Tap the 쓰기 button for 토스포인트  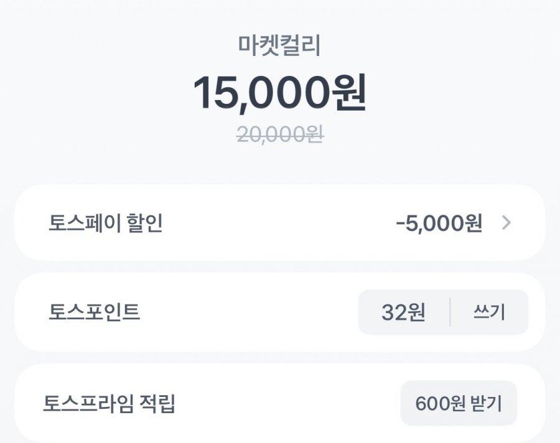pos(489,312)
